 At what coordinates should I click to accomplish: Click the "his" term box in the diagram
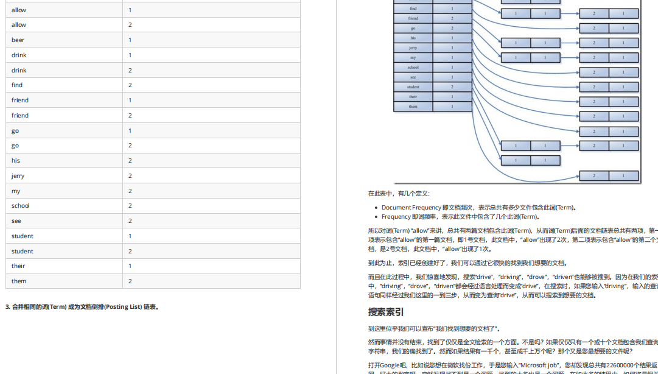pos(413,38)
